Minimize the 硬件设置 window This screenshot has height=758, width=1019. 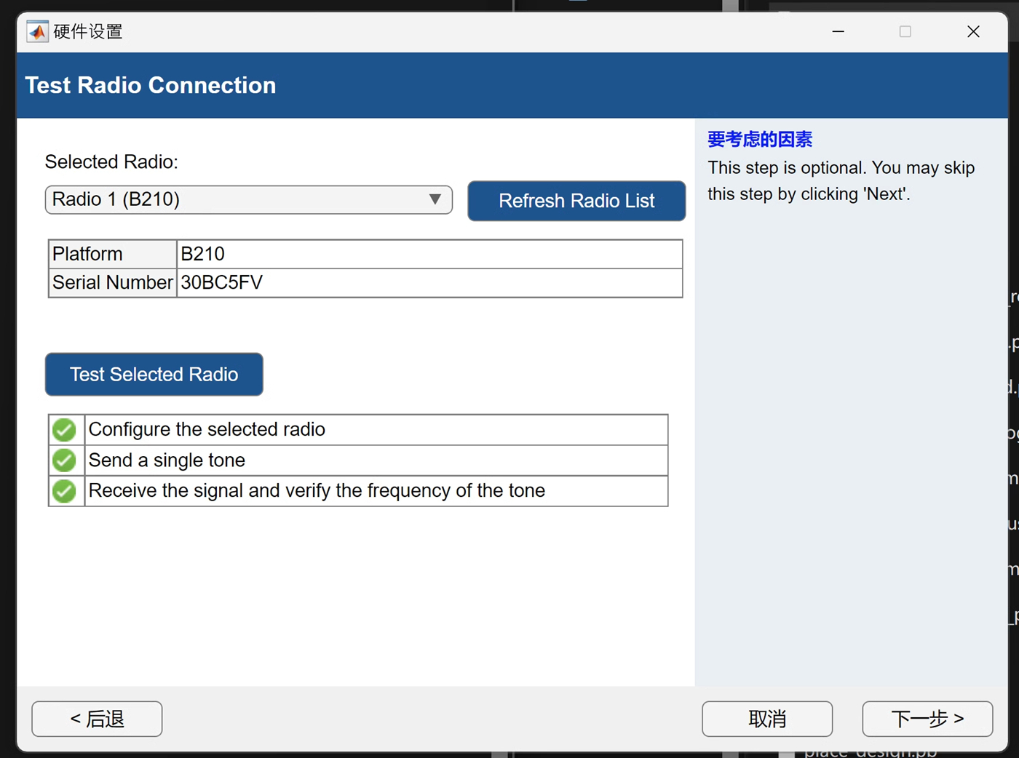[x=838, y=32]
